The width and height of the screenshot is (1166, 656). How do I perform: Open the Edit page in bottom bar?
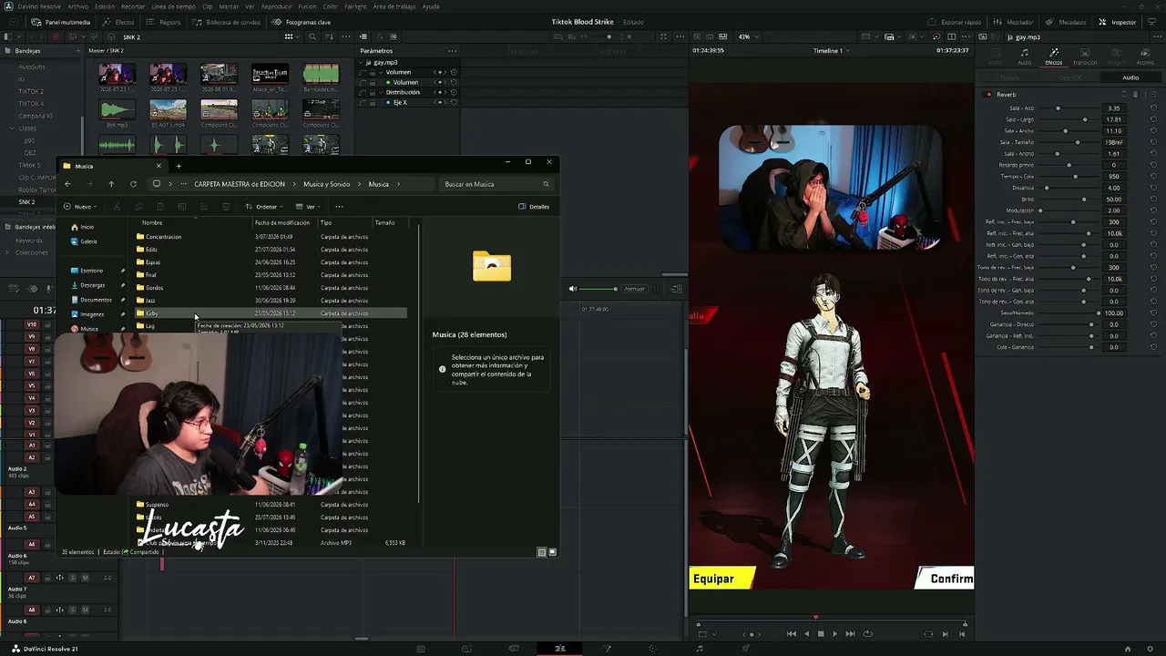[x=559, y=649]
